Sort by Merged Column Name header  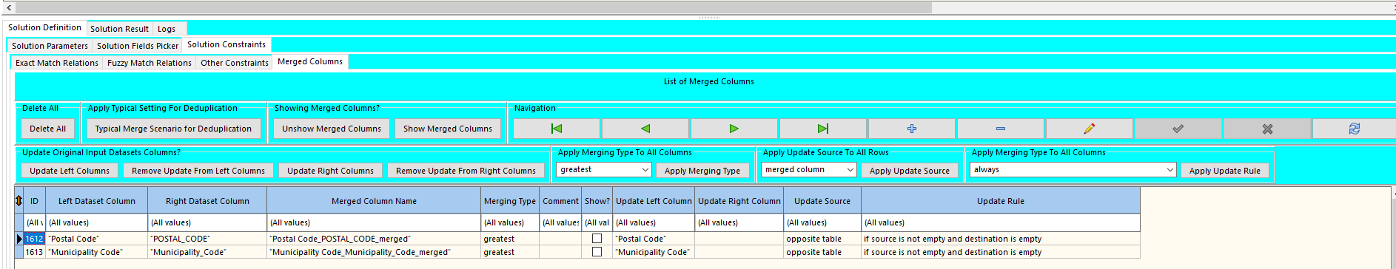tap(374, 201)
